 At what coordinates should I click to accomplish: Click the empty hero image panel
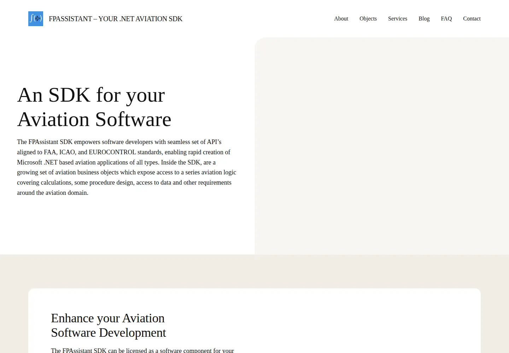click(x=382, y=146)
